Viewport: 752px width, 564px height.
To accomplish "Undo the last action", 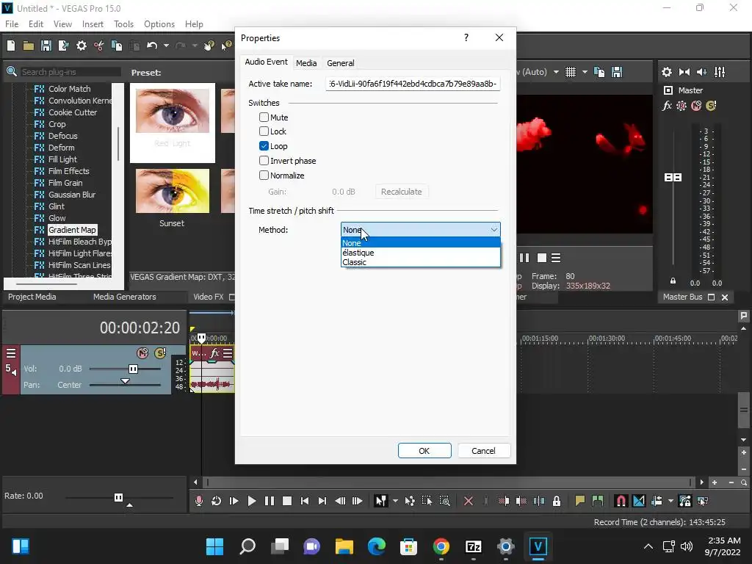I will pyautogui.click(x=152, y=46).
